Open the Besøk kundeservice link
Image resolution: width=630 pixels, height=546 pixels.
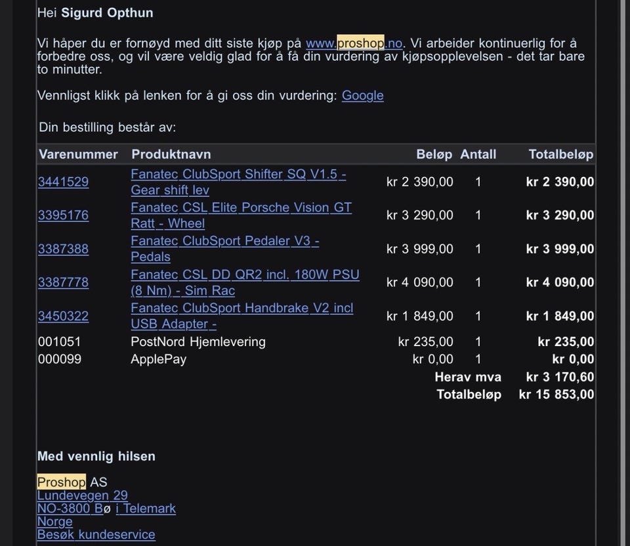96,534
